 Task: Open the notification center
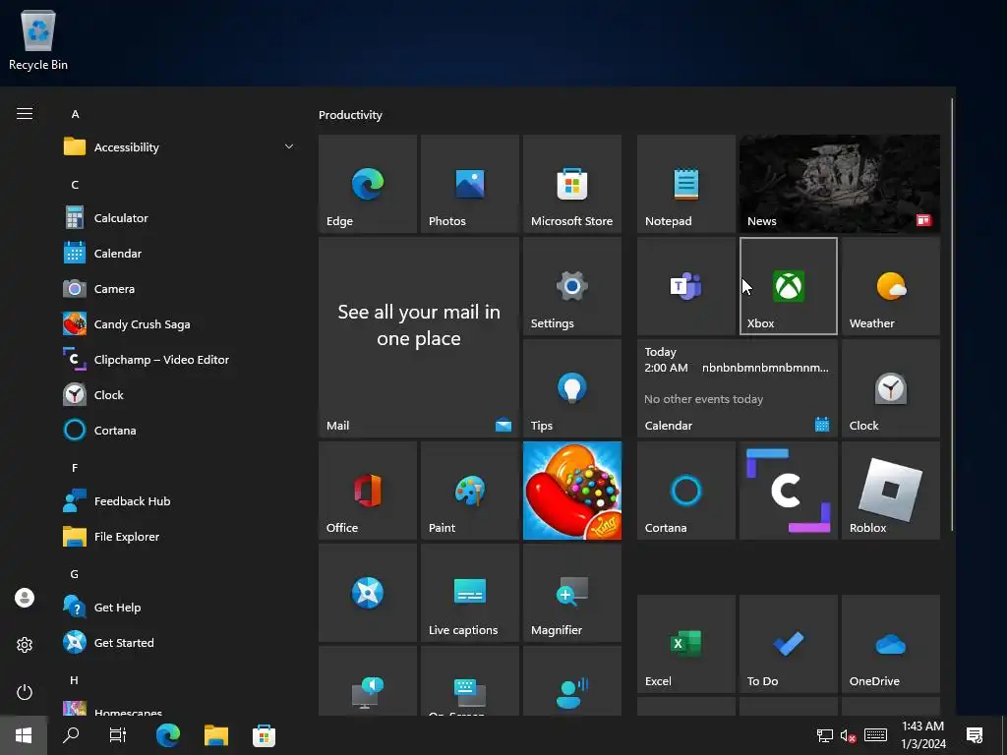(x=975, y=735)
